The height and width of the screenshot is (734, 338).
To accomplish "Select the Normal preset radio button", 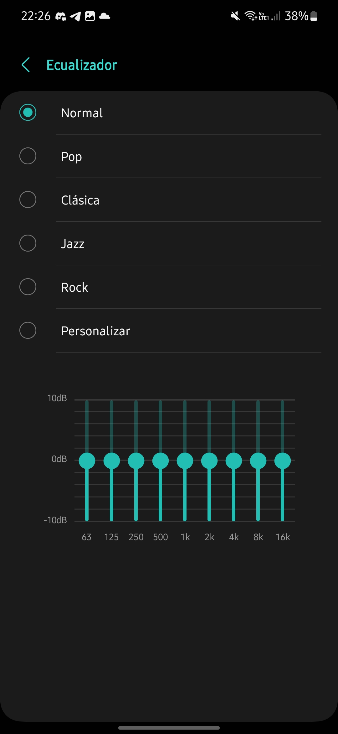I will [x=28, y=112].
